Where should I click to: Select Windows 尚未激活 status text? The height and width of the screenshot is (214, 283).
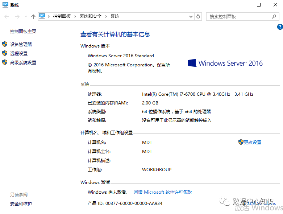point(108,192)
